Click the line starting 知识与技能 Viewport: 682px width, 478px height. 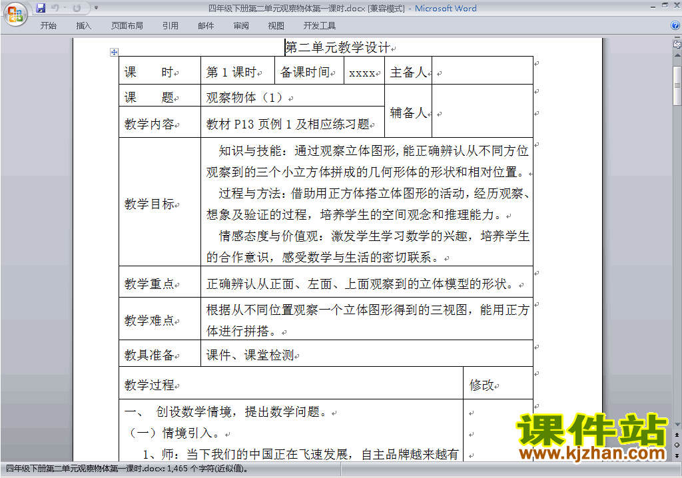click(x=374, y=151)
